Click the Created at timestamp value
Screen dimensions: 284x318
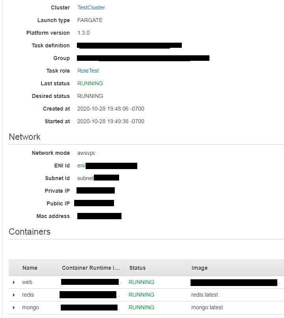click(x=110, y=109)
